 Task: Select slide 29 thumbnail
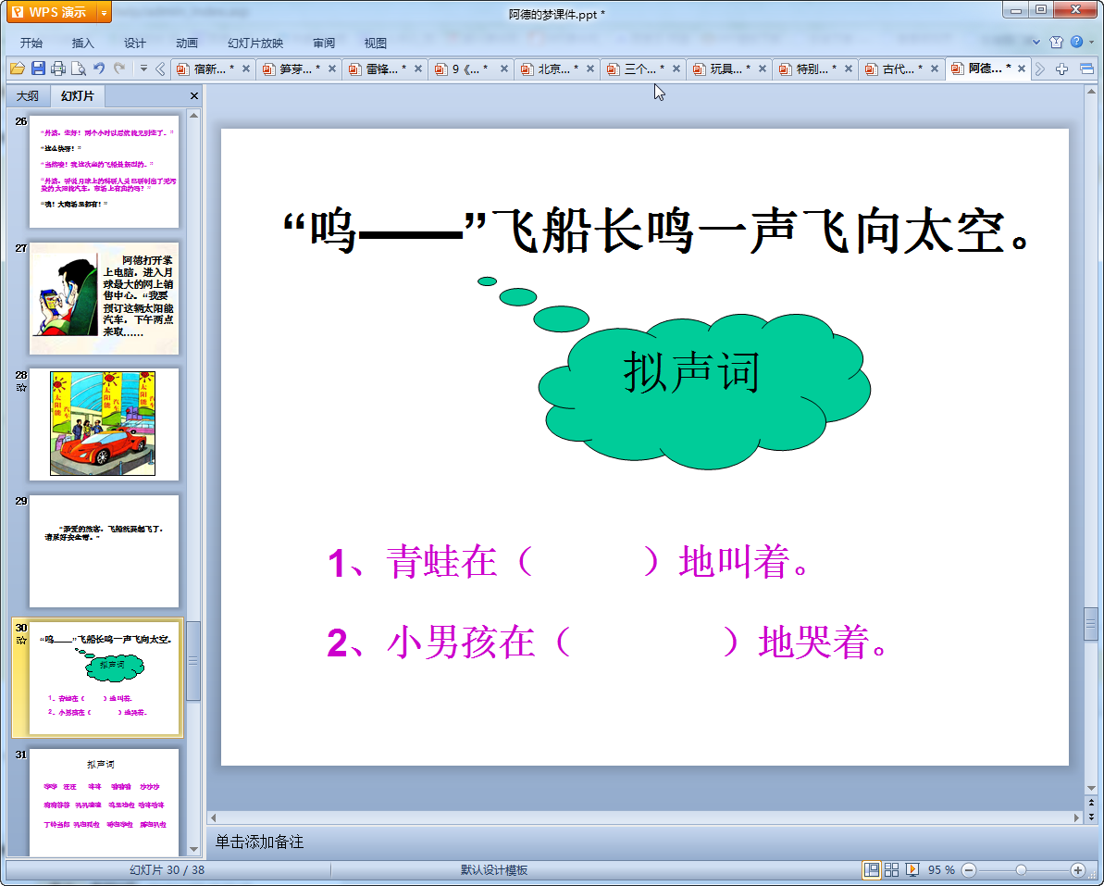point(105,551)
